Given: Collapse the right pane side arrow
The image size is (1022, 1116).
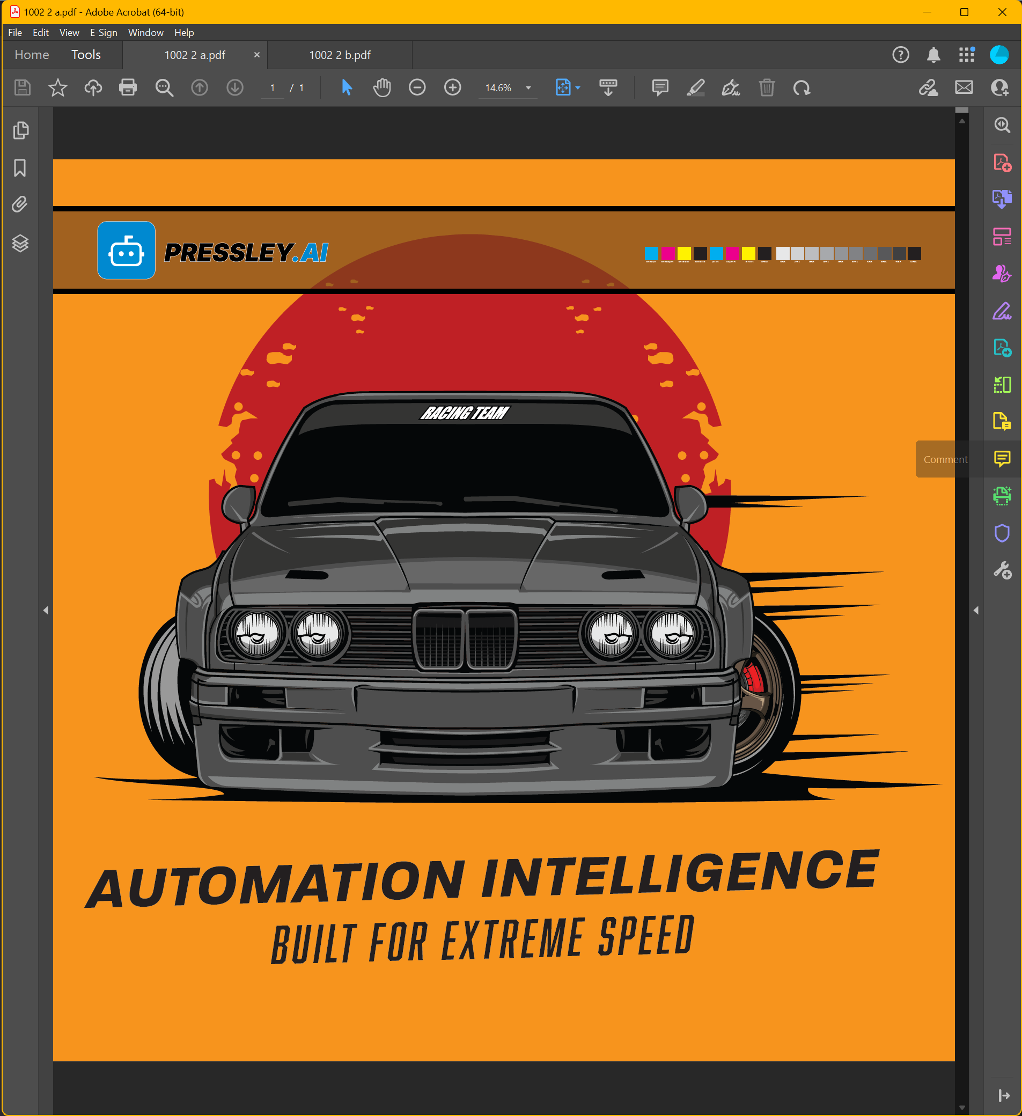Looking at the screenshot, I should tap(976, 610).
